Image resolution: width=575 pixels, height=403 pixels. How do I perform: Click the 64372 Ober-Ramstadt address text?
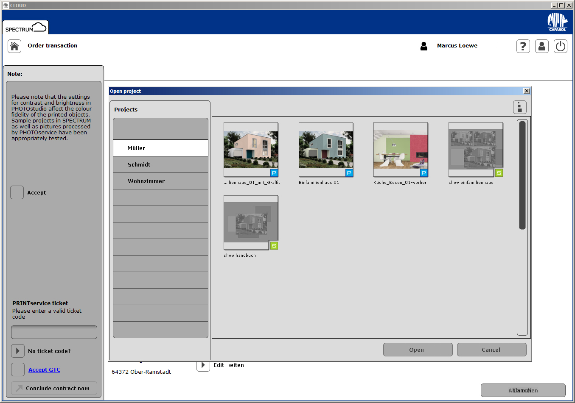pyautogui.click(x=141, y=372)
